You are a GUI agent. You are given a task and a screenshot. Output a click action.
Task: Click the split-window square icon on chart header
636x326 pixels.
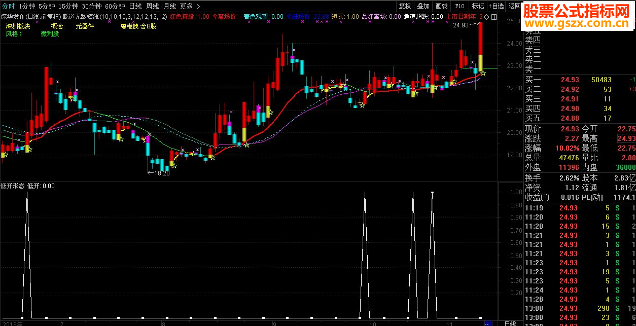[x=494, y=17]
